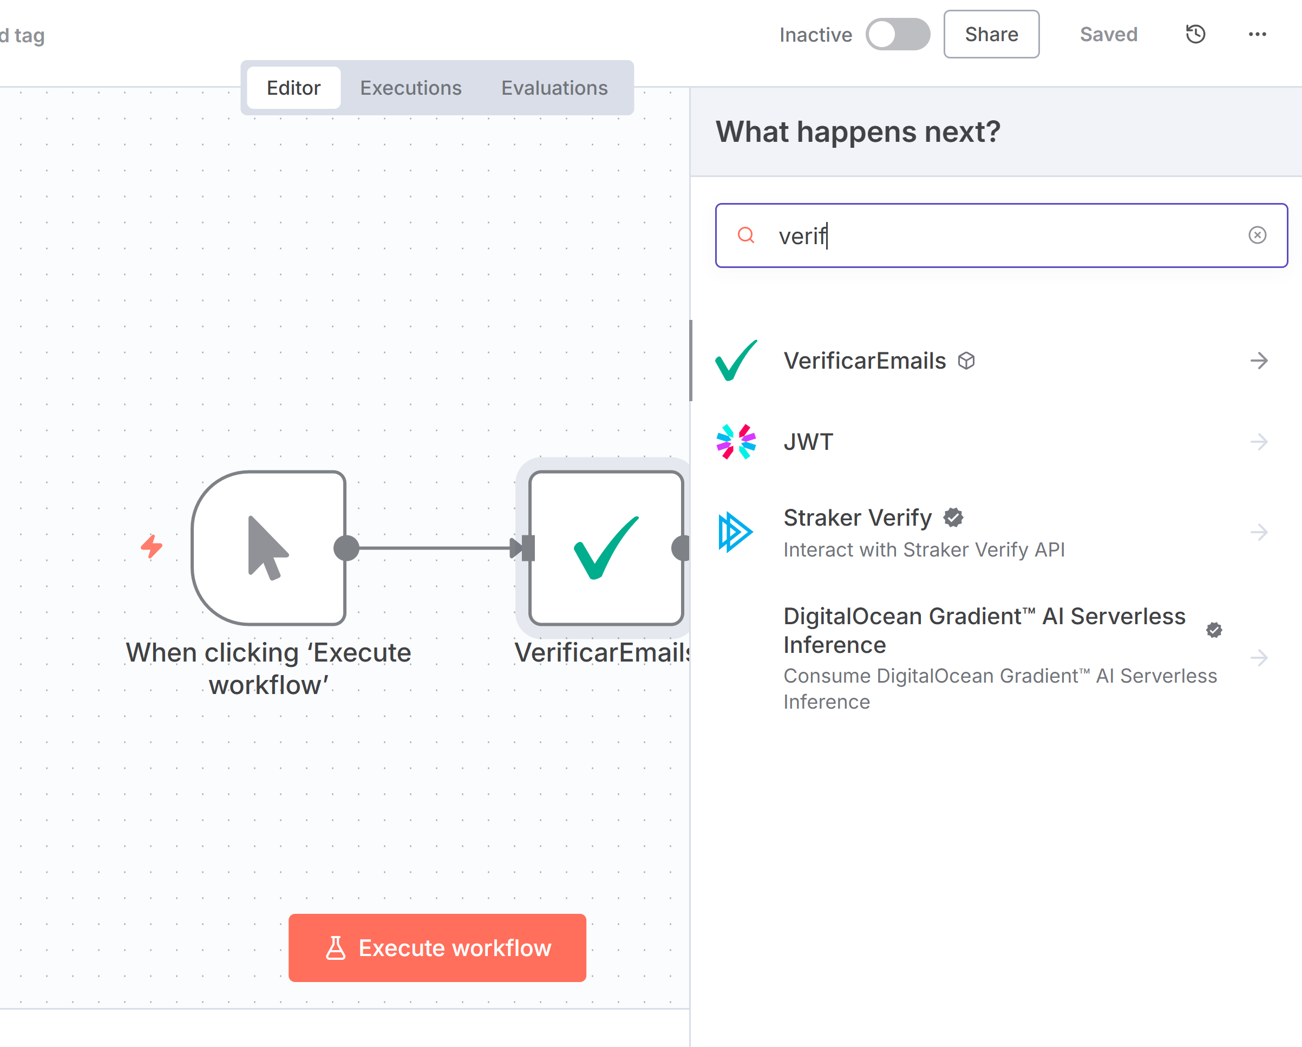Click the Share button
This screenshot has height=1047, width=1302.
991,35
